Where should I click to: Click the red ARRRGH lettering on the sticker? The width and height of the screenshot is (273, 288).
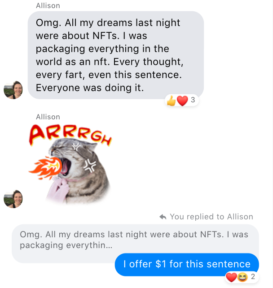click(x=70, y=135)
